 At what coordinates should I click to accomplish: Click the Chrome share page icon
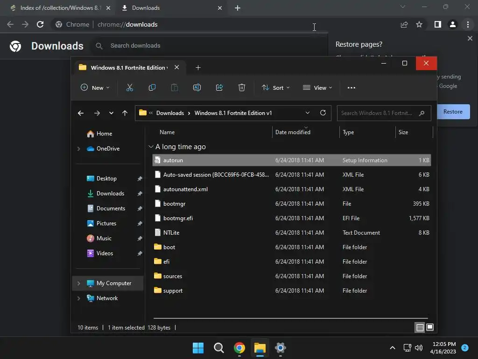404,24
